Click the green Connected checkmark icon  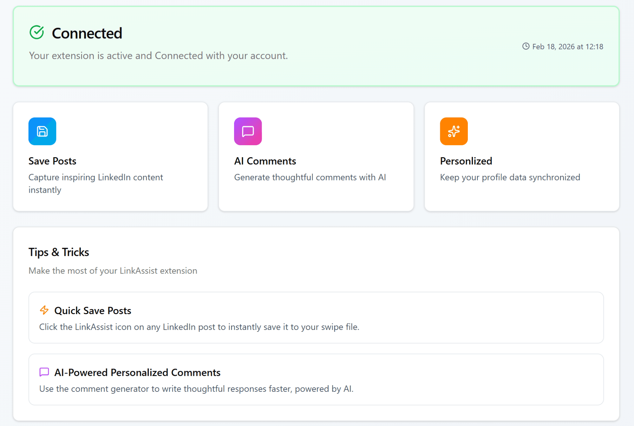coord(37,32)
